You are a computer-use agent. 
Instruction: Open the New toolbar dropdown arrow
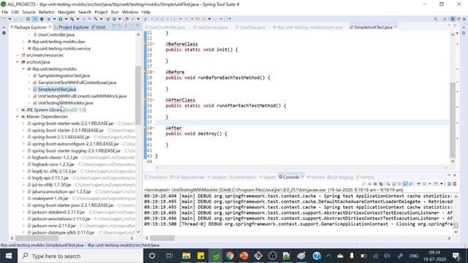click(10, 19)
